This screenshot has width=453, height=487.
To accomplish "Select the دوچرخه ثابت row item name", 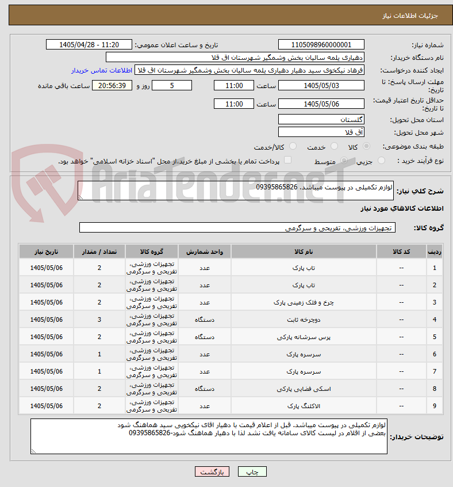I will [x=304, y=319].
